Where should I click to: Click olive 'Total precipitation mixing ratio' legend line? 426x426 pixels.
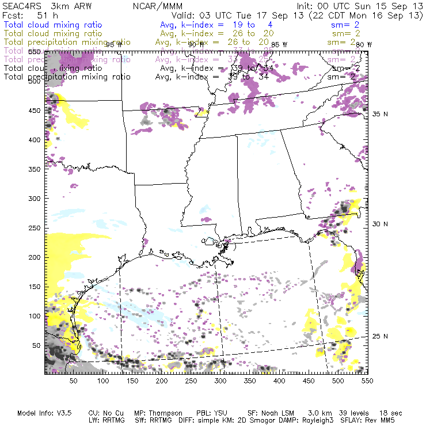pos(67,43)
